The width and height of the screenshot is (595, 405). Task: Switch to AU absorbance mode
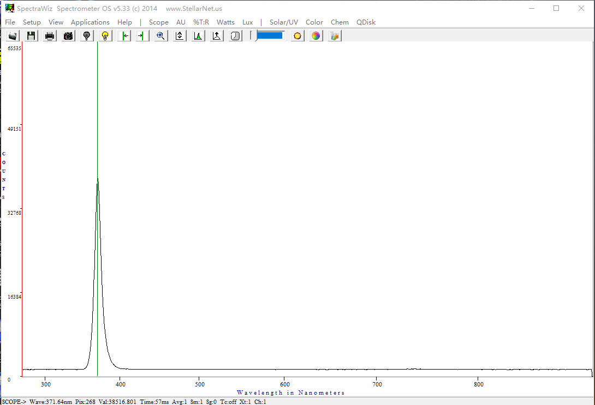(181, 22)
